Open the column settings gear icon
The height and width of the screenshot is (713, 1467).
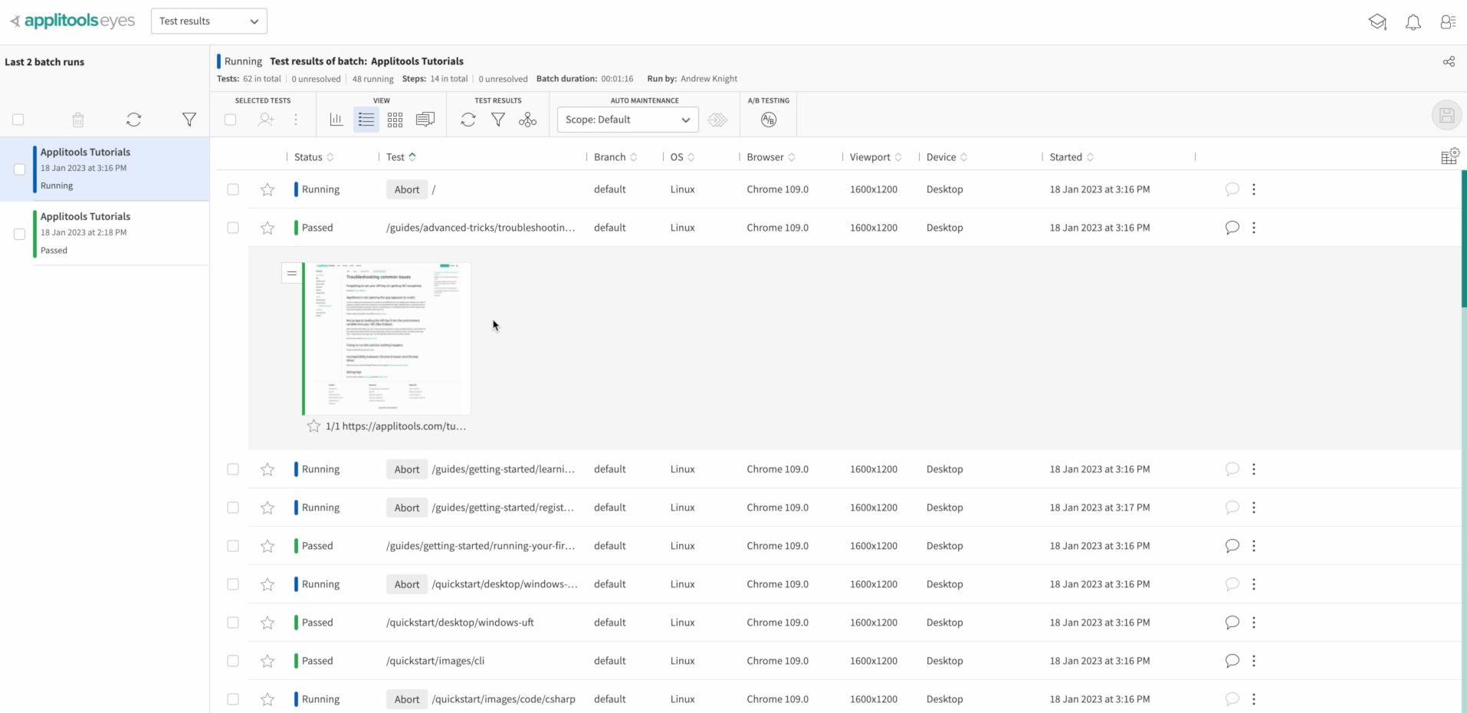(1450, 154)
